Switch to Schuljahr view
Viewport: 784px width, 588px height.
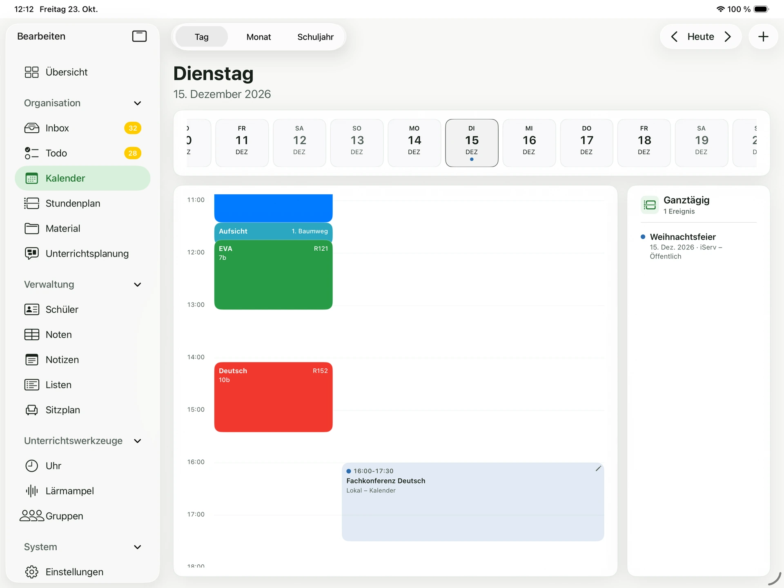[x=315, y=37]
